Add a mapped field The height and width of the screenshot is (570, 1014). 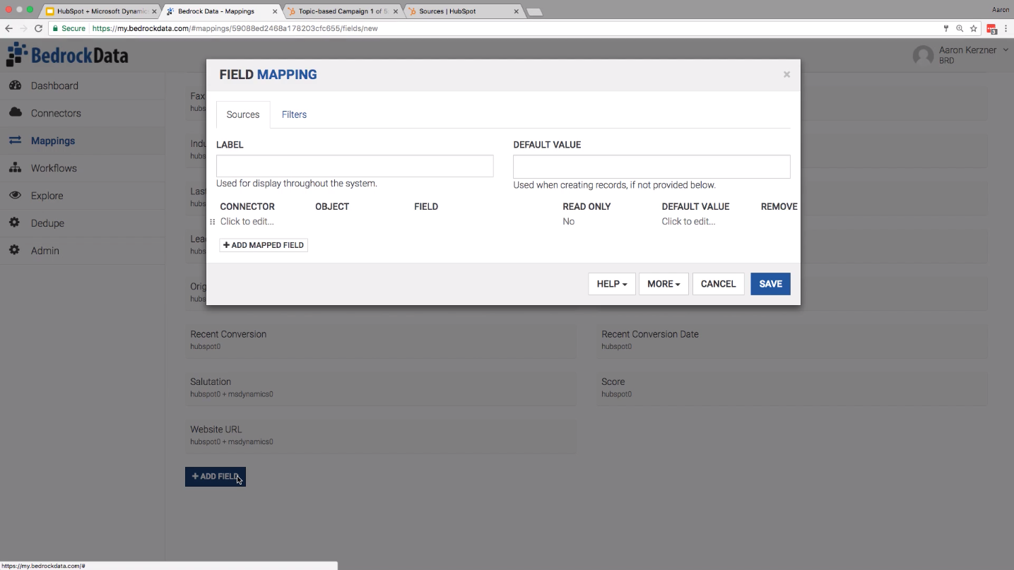[264, 245]
